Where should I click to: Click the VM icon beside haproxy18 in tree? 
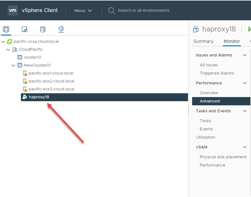[25, 97]
